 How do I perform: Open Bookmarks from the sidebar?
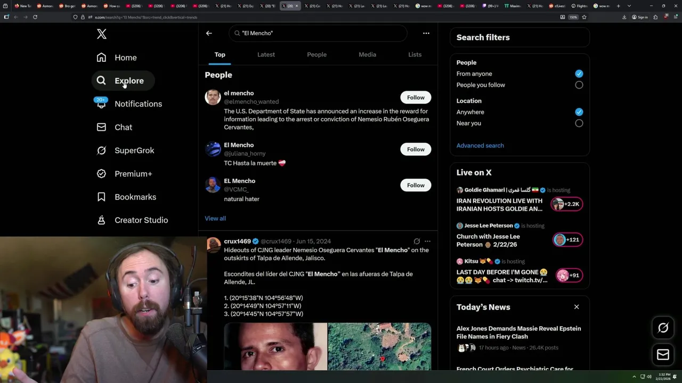coord(127,197)
